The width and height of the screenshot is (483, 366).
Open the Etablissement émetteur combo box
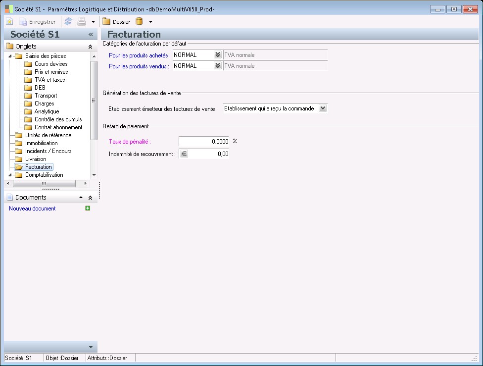[323, 108]
